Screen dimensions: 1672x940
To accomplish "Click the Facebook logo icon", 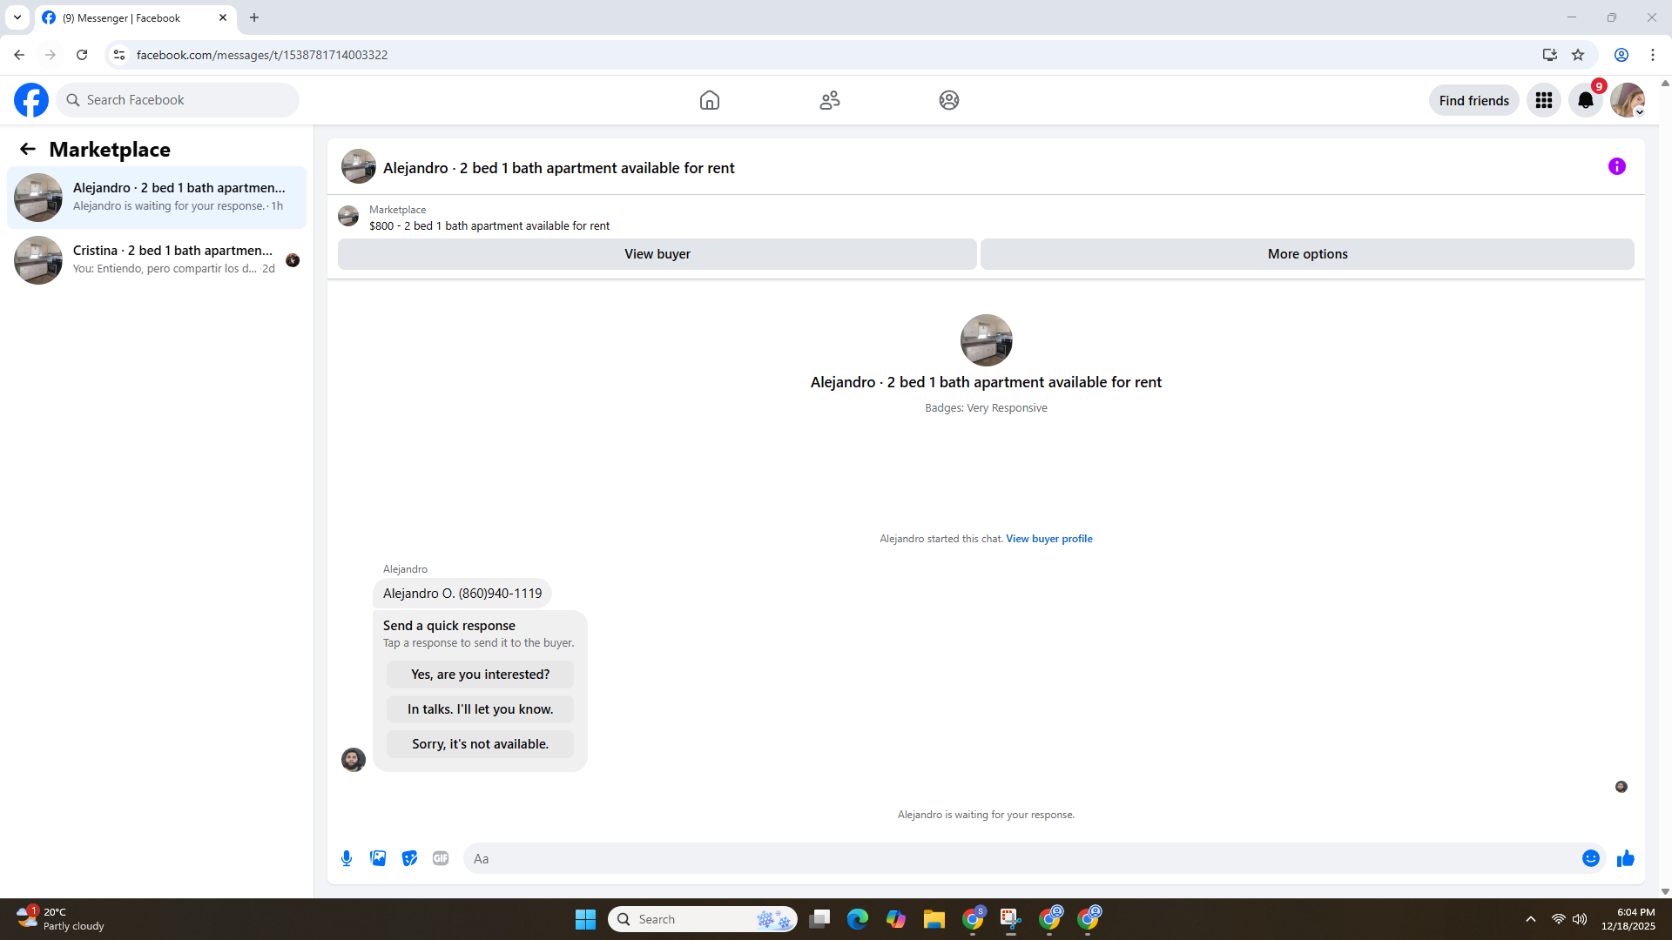I will tap(31, 100).
